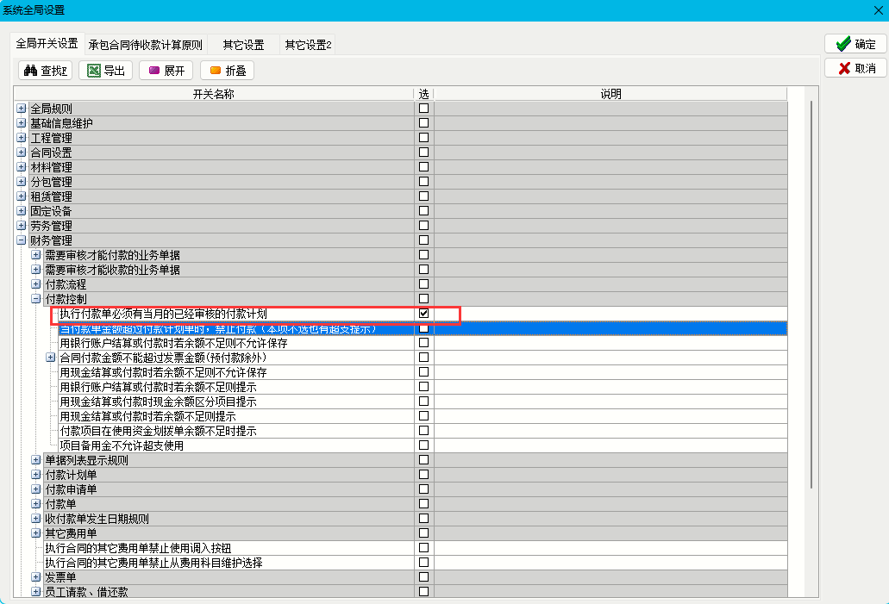The width and height of the screenshot is (889, 604).
Task: Click the 折叠 collapse-all toolbar button
Action: [227, 71]
